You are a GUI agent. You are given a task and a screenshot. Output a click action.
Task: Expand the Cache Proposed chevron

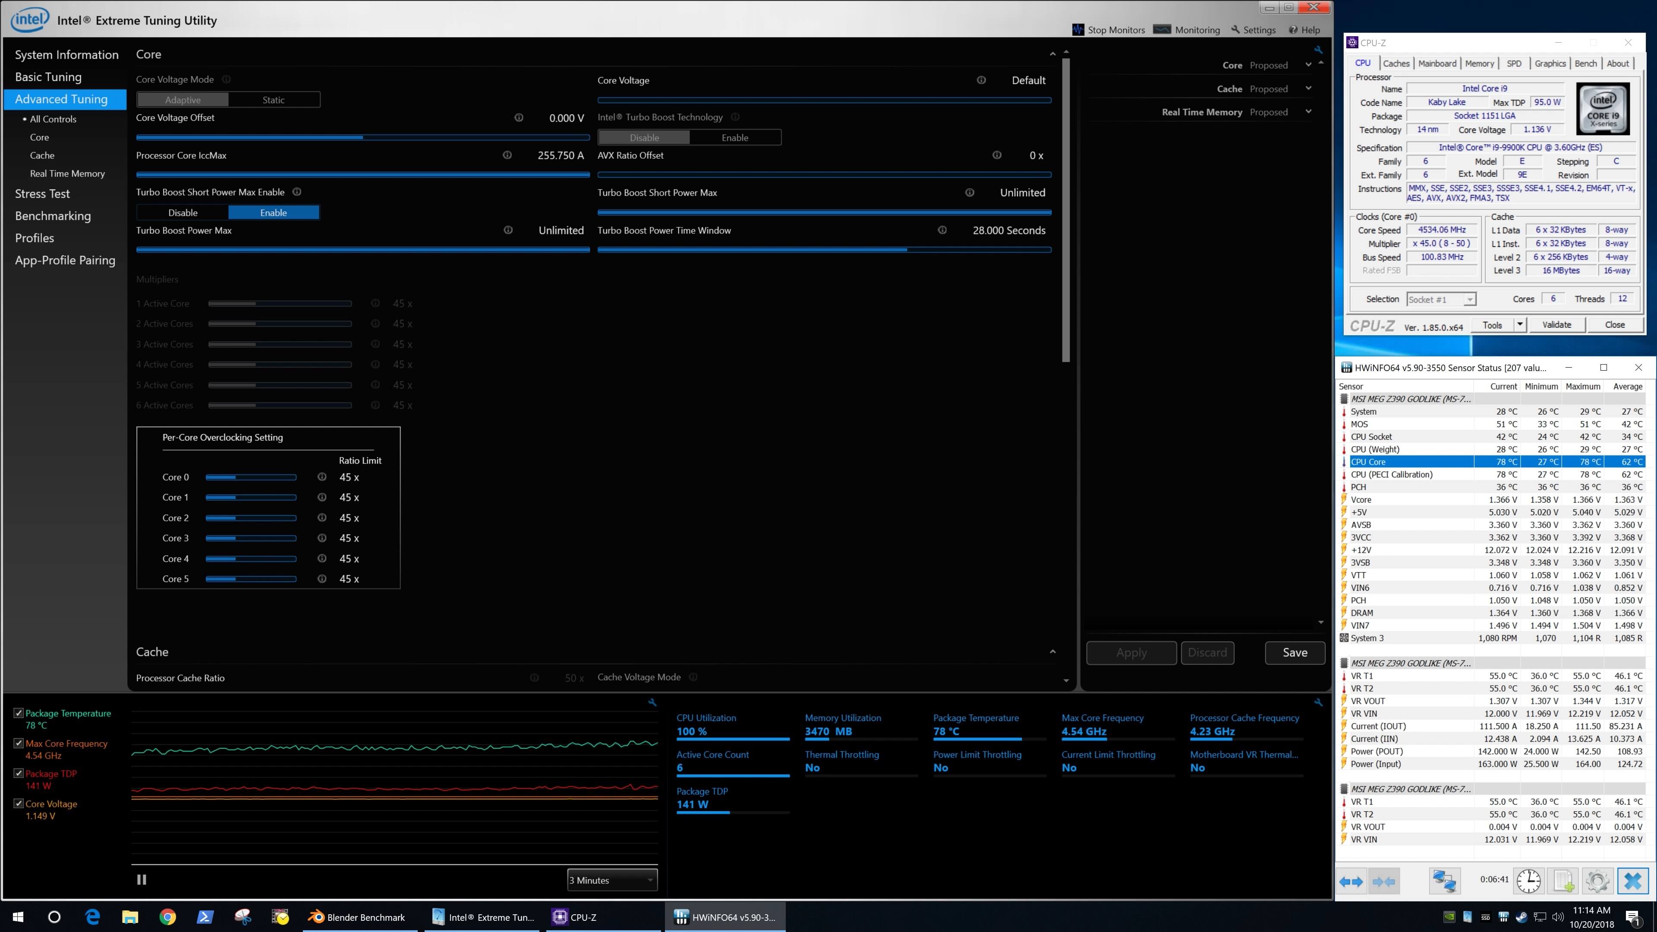click(1308, 88)
